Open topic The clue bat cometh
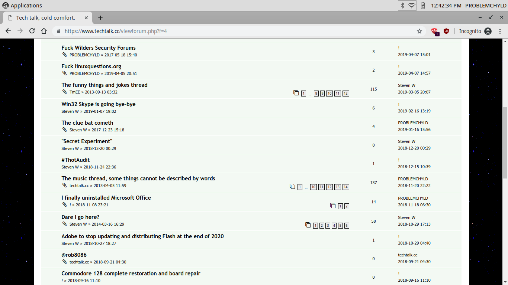Viewport: 508px width, 285px height. (87, 123)
